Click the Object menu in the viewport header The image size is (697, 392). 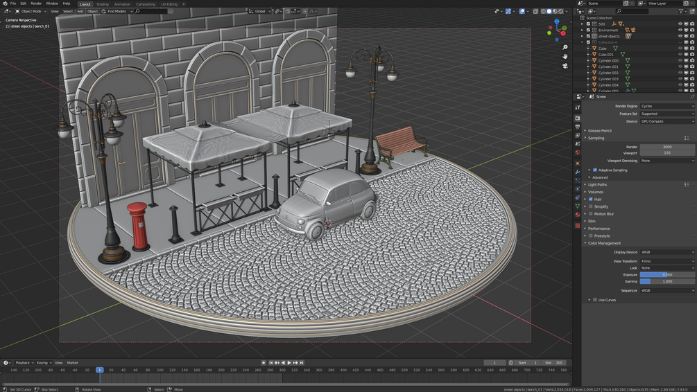(92, 11)
